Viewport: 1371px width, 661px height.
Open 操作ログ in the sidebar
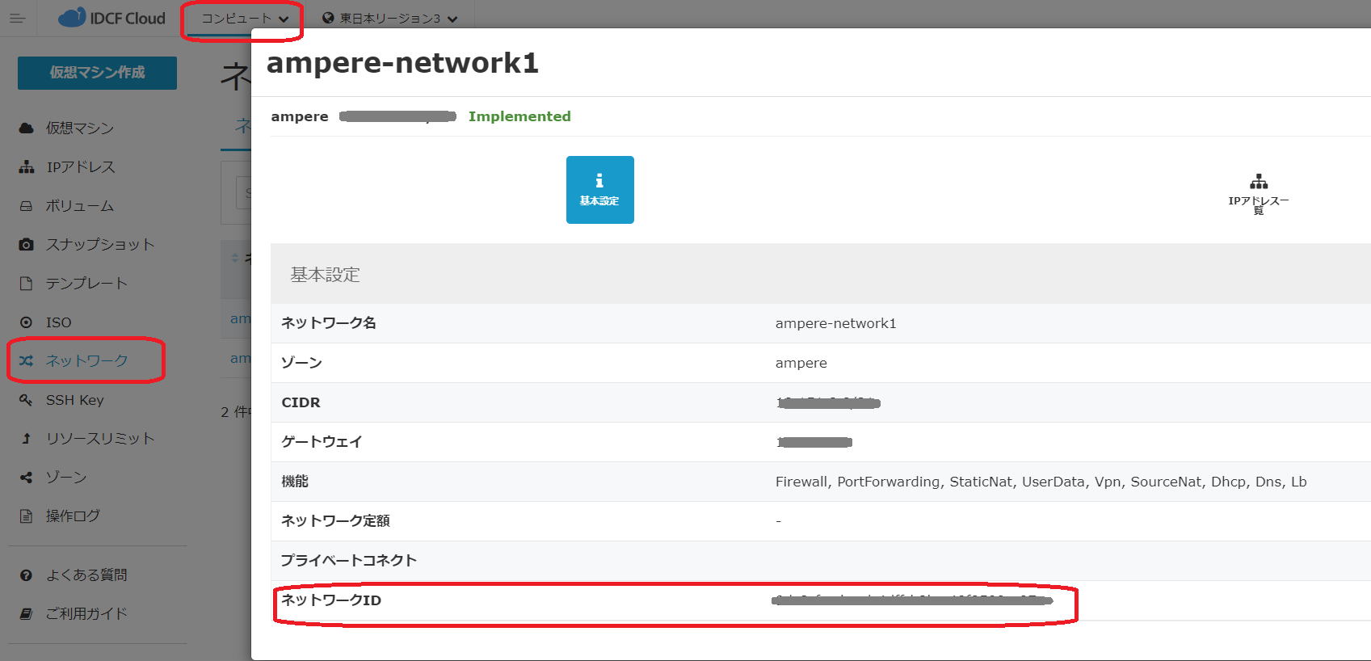click(x=73, y=516)
